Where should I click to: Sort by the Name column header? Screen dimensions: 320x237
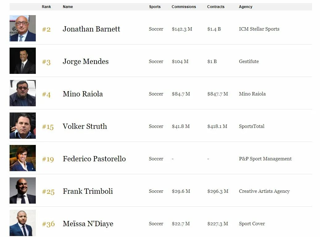click(x=68, y=7)
